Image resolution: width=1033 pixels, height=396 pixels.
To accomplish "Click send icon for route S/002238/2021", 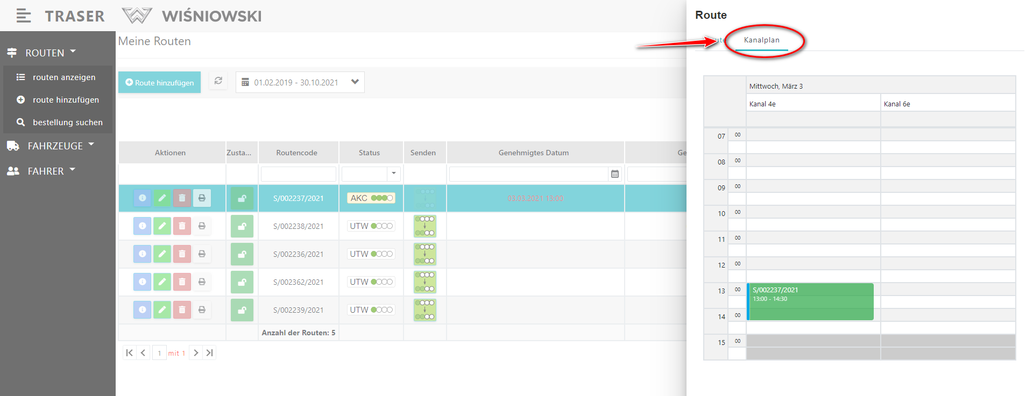I will [424, 226].
